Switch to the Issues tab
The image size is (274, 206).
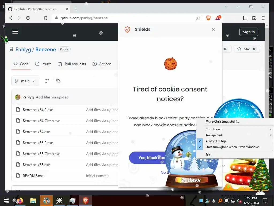coord(43,64)
